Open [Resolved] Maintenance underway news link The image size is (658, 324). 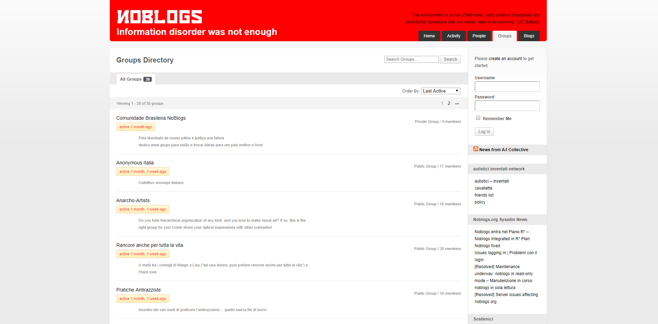[503, 277]
